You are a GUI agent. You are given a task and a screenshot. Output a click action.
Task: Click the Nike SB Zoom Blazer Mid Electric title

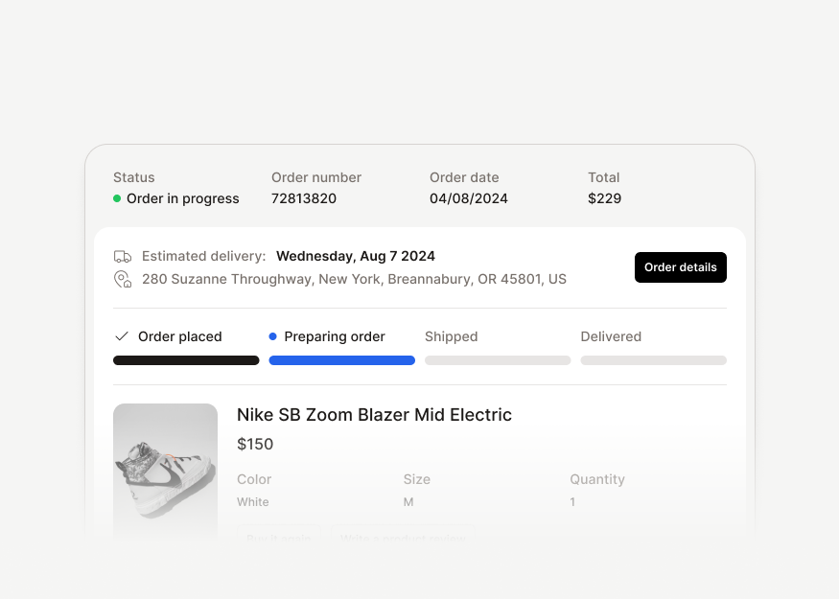point(375,415)
